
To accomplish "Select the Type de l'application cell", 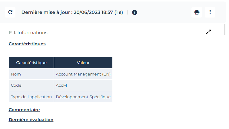I will click(31, 97).
